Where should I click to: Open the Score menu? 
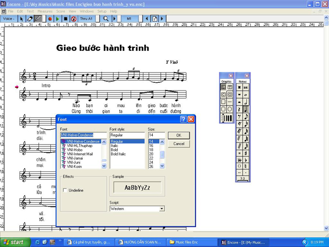[61, 11]
